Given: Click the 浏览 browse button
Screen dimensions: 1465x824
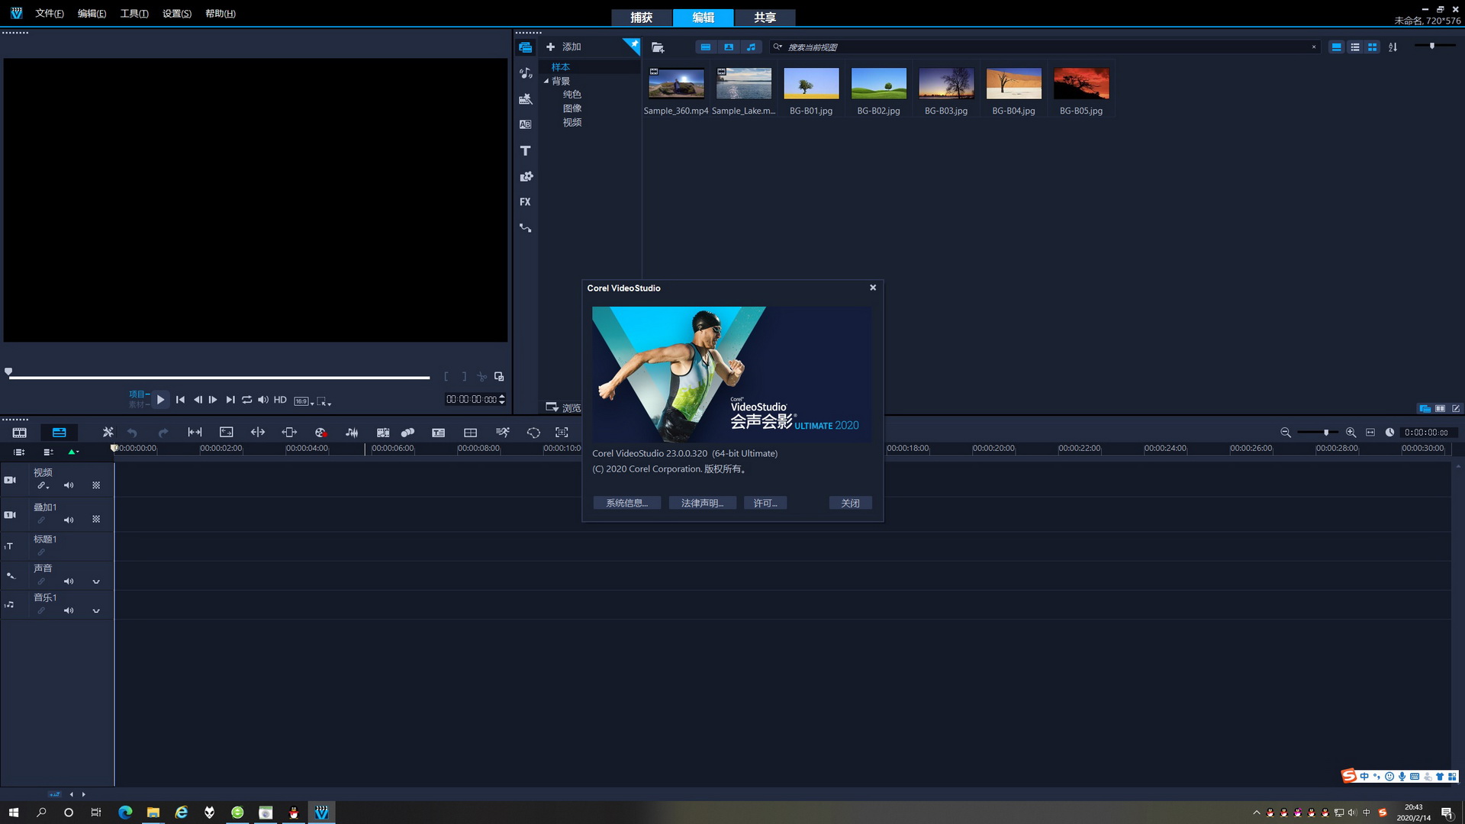Looking at the screenshot, I should pos(563,407).
